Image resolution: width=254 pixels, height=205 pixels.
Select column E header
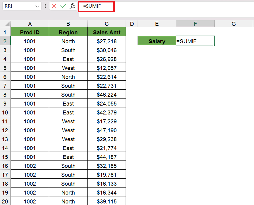tap(157, 24)
